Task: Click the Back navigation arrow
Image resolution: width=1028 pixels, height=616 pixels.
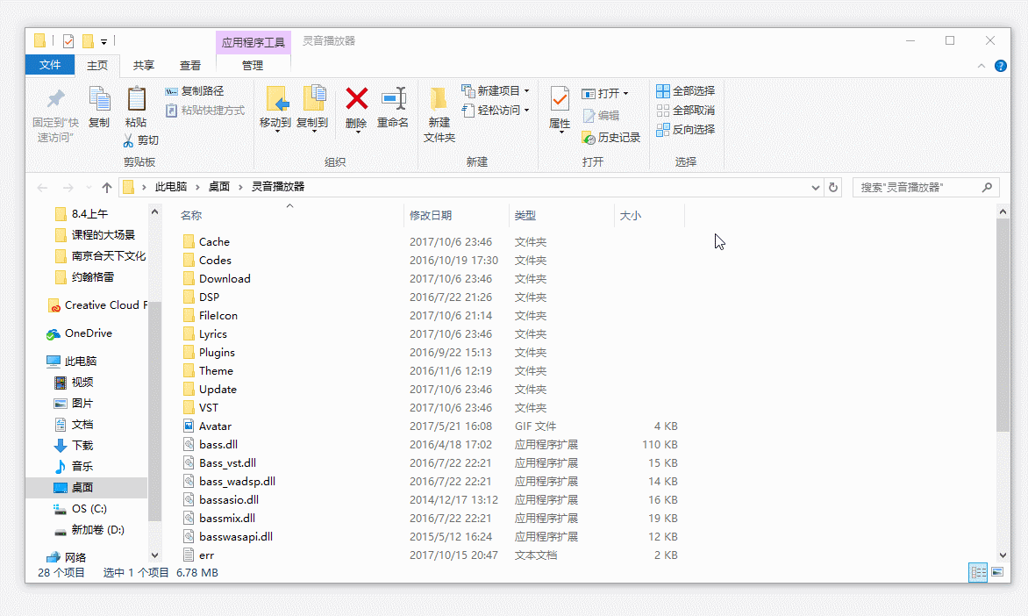Action: point(43,188)
